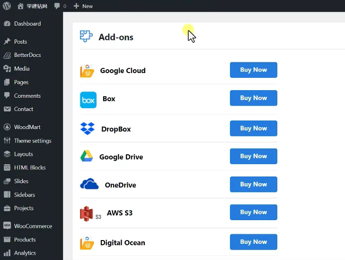Click the Google Cloud folder icon
Image resolution: width=345 pixels, height=260 pixels.
(x=87, y=71)
